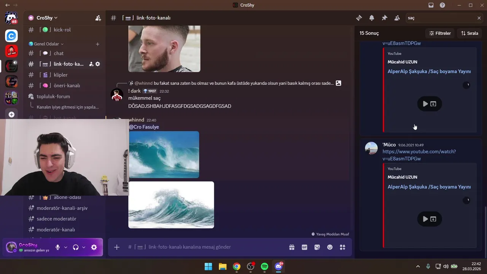
Task: Focus the message input for link-foto-kanalı
Action: [205, 247]
